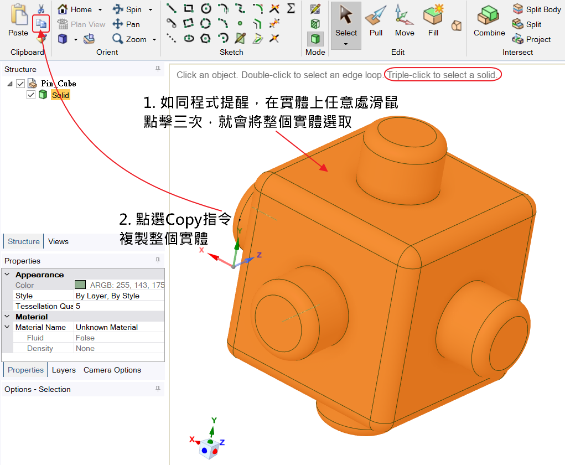565x465 pixels.
Task: Switch to Section mode
Action: 315,24
